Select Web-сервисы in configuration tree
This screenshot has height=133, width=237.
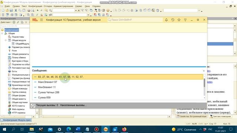(x=18, y=109)
